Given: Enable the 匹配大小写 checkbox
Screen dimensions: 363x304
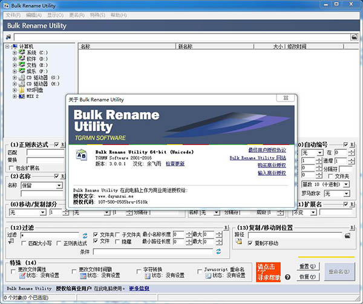Looking at the screenshot, I should (x=24, y=243).
